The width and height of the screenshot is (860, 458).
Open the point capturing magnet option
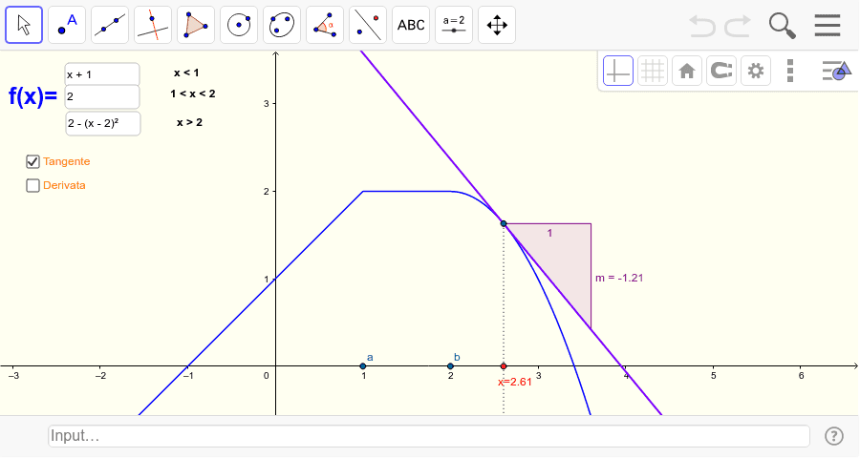click(x=721, y=71)
